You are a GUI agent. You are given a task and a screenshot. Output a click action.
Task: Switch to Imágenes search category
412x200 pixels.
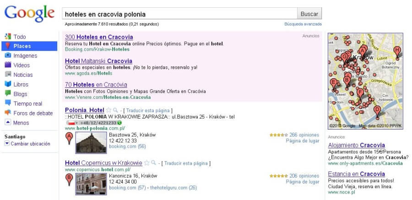25,56
